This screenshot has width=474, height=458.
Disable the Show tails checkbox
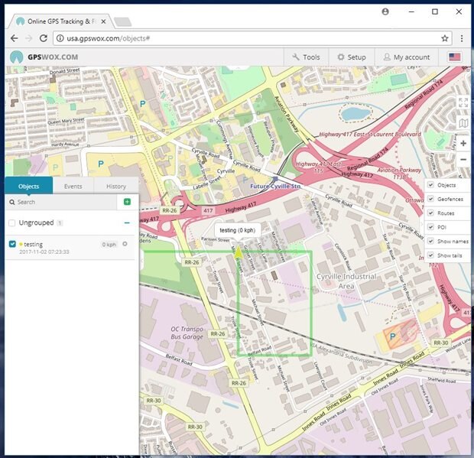tap(430, 255)
